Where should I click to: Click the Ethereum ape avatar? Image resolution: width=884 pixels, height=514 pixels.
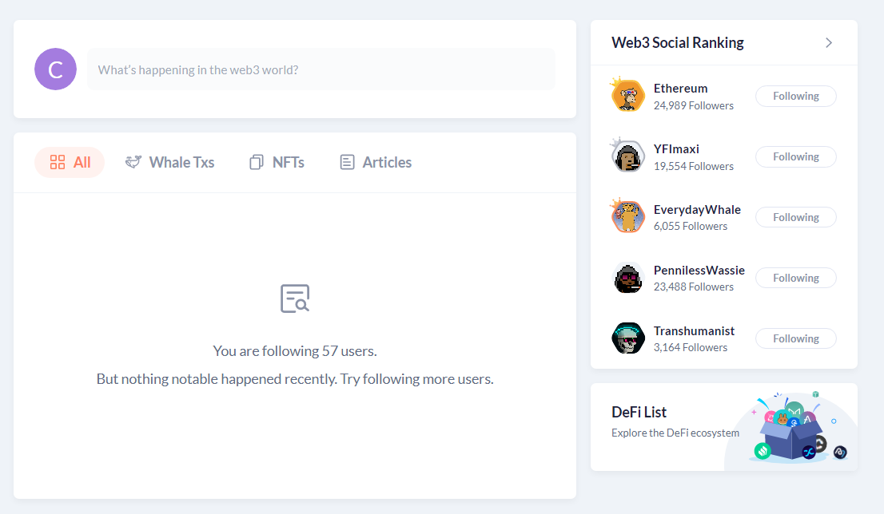pos(627,95)
